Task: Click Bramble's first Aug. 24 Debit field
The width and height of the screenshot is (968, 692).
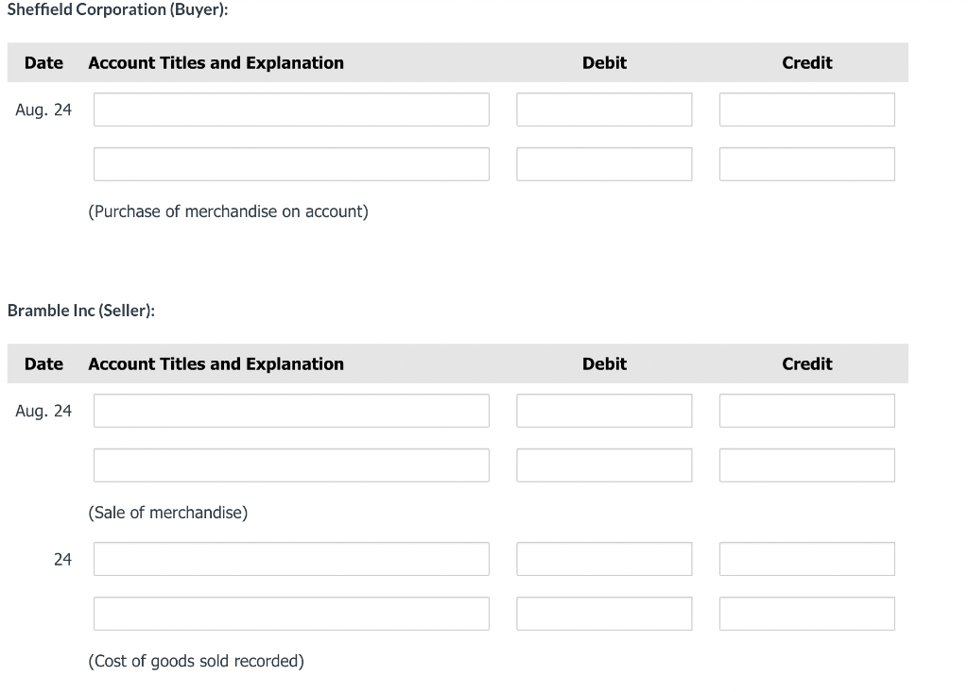Action: pyautogui.click(x=604, y=411)
